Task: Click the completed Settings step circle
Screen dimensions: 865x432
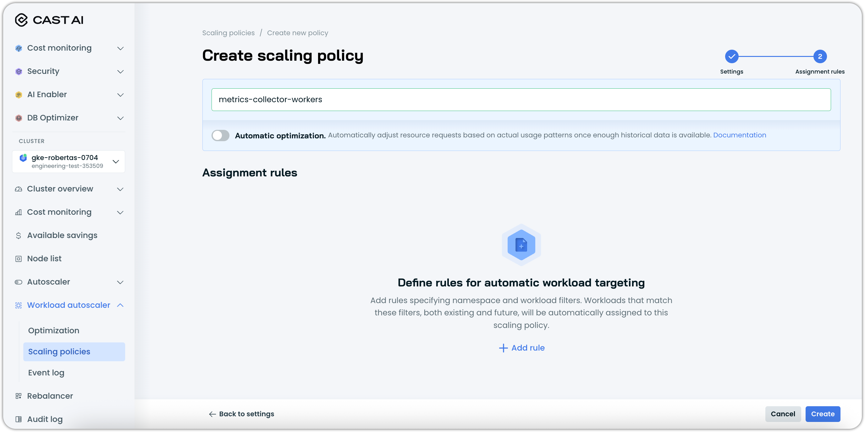Action: [731, 56]
